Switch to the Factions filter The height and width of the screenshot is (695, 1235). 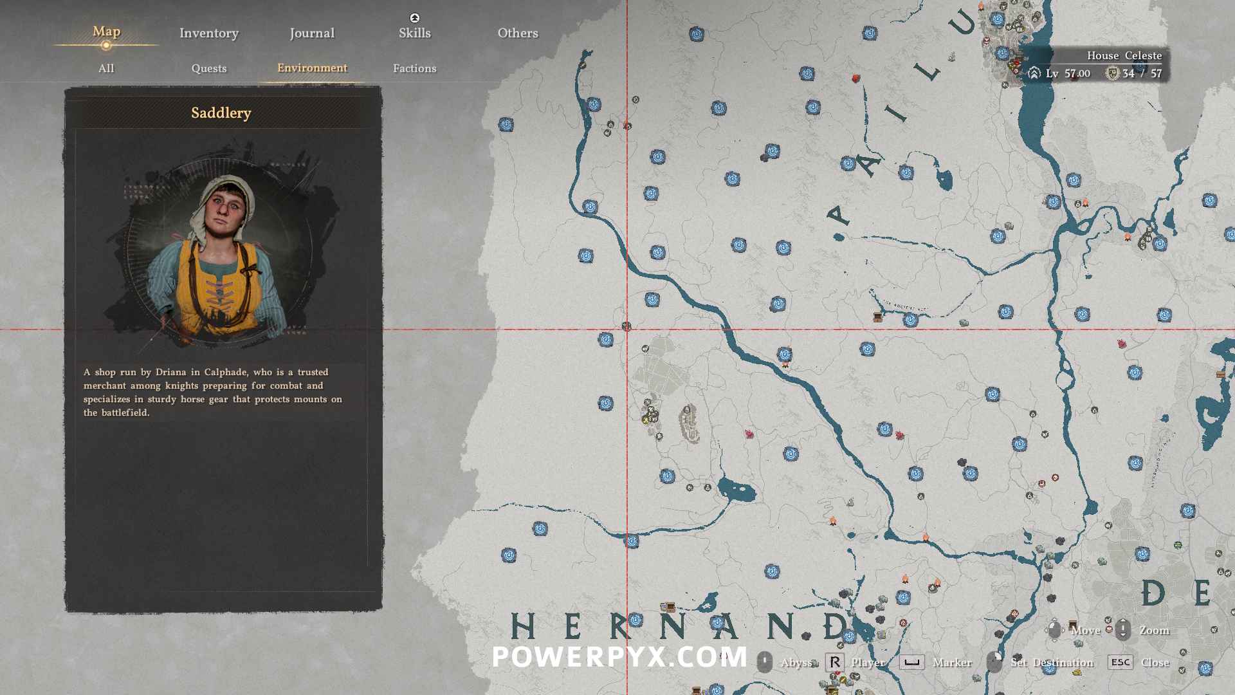point(414,68)
